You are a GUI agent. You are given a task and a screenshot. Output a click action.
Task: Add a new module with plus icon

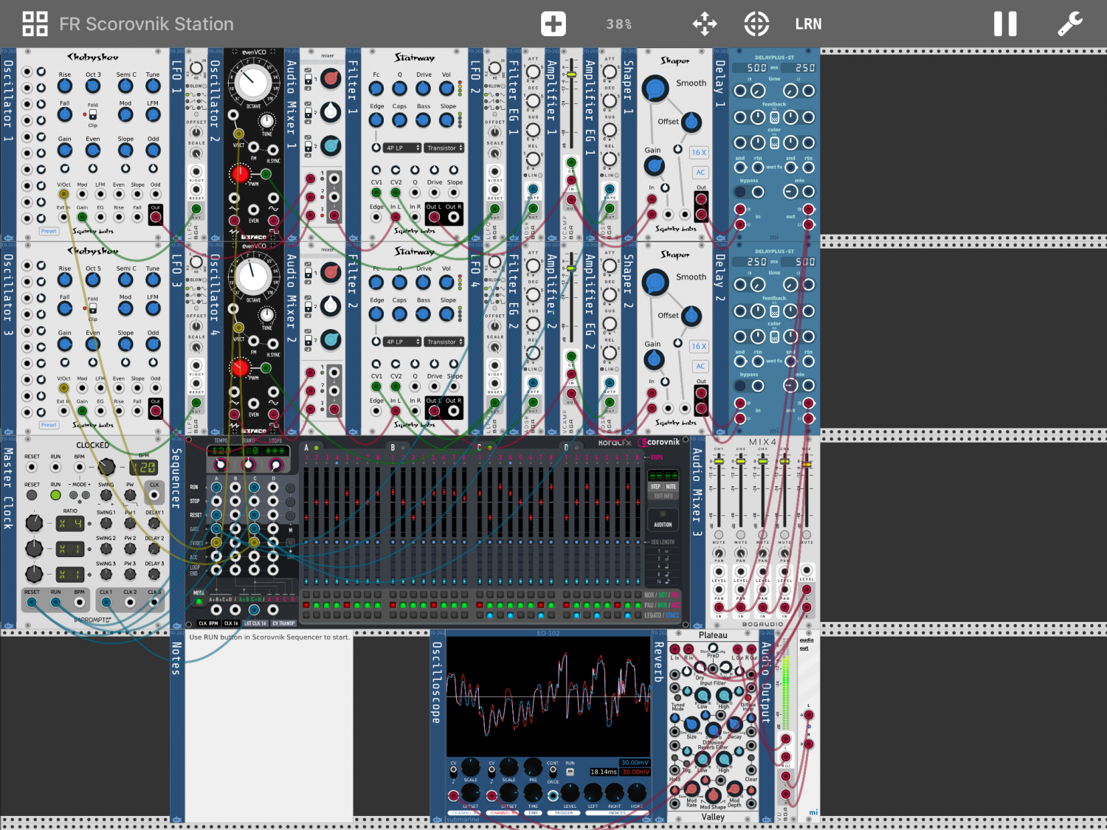tap(553, 24)
